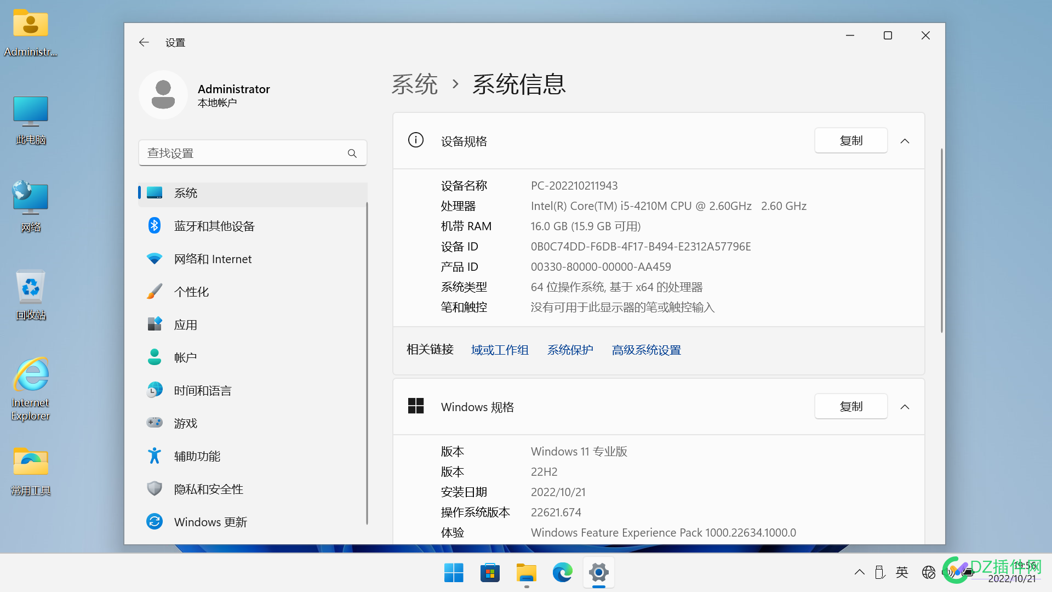Go back to 系统 via breadcrumb
The image size is (1052, 592).
click(x=415, y=84)
